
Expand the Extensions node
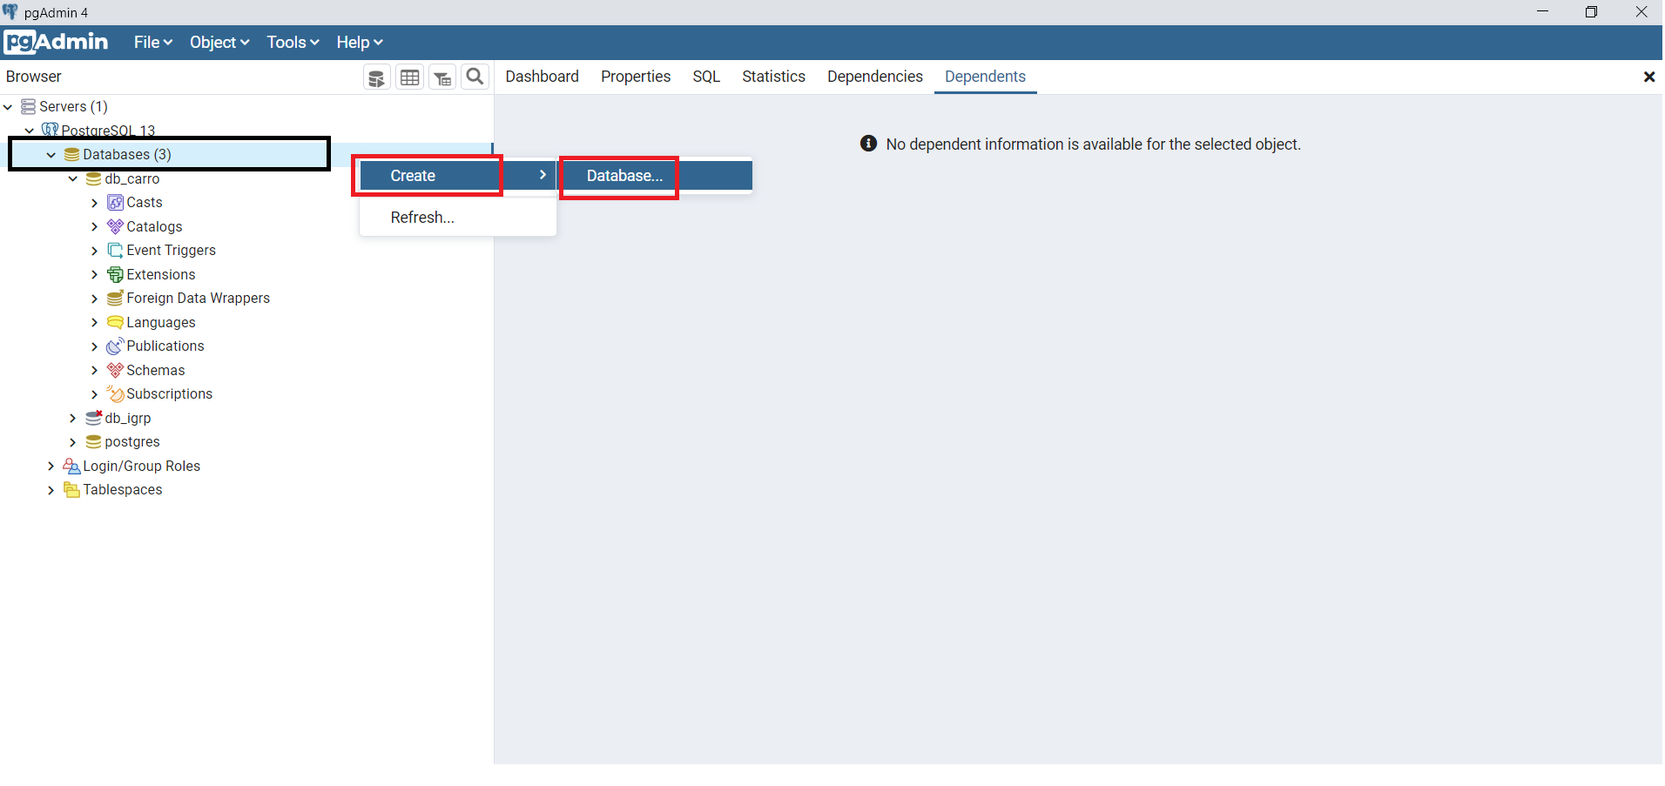pos(95,274)
